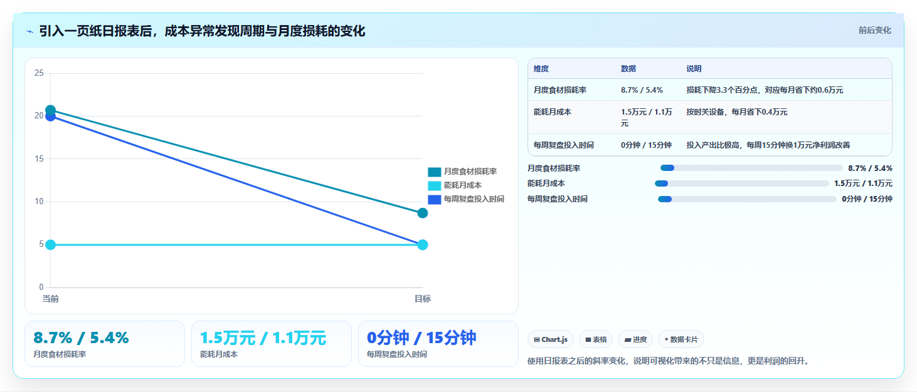Click table data cell 0分钟 / 15分钟
The image size is (917, 392).
(x=647, y=145)
